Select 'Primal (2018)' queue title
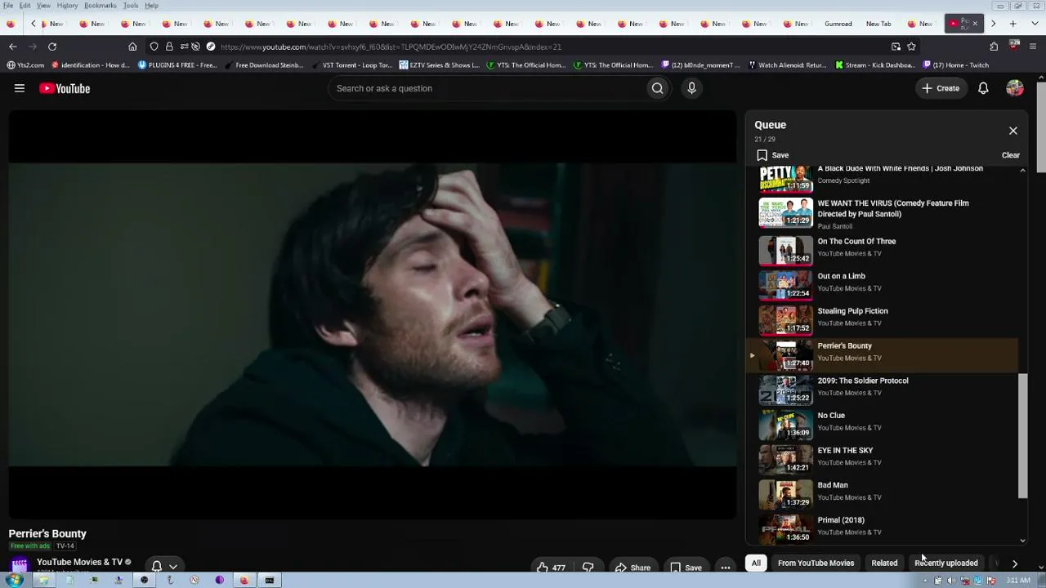The width and height of the screenshot is (1046, 588). coord(841,520)
